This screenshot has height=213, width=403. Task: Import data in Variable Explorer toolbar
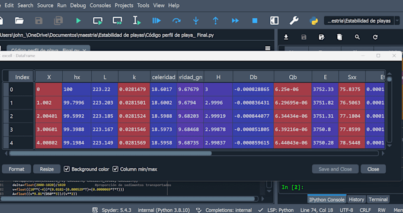point(286,37)
